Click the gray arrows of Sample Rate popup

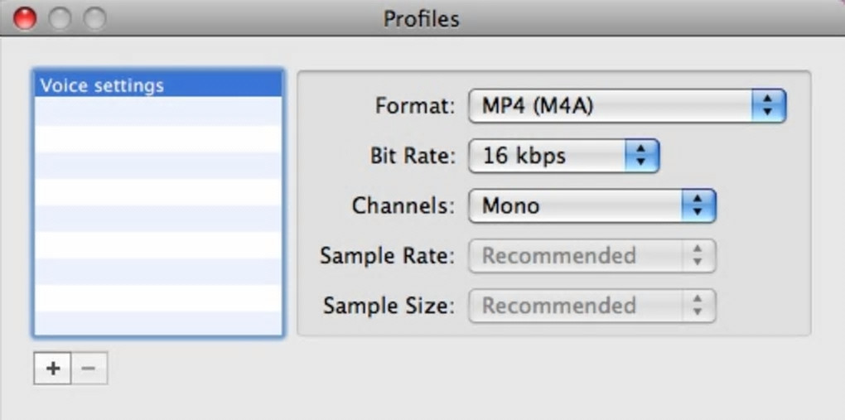point(698,256)
